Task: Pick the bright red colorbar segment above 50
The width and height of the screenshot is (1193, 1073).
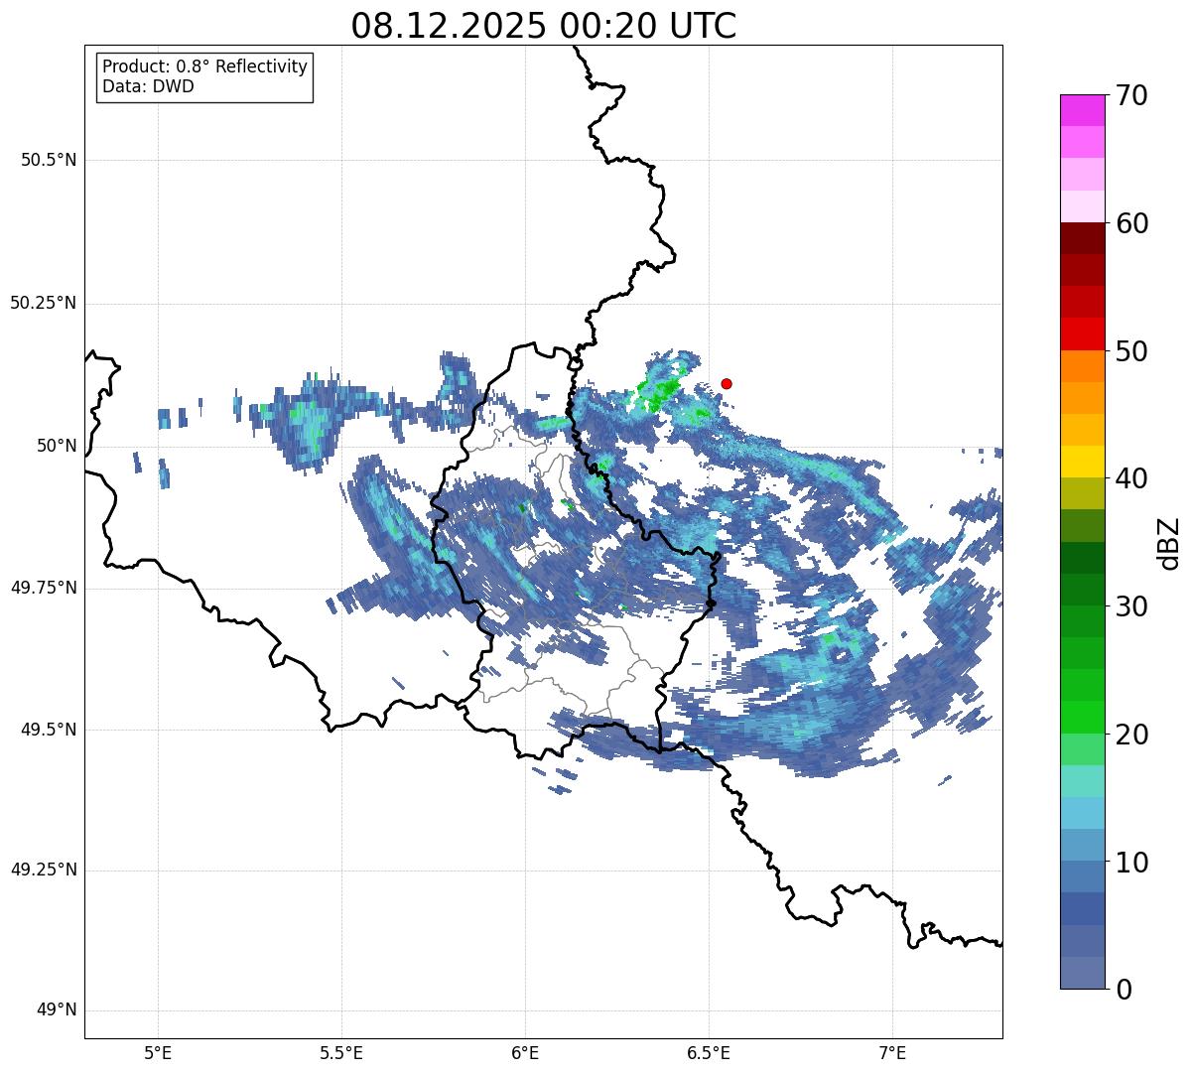Action: pos(1082,334)
